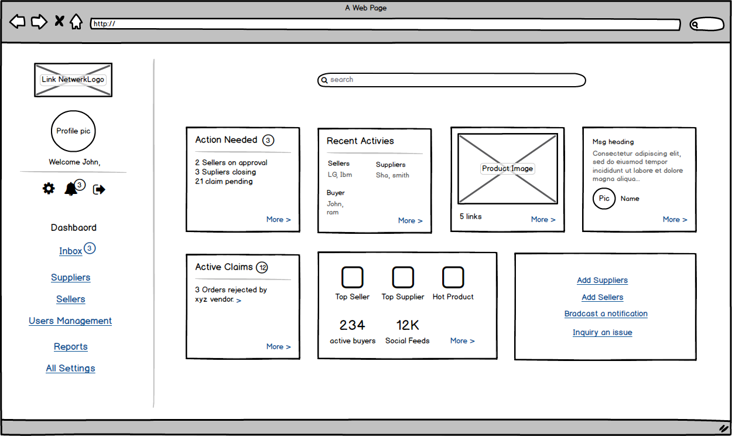
Task: Click '3 Supliers closing' text
Action: (225, 172)
